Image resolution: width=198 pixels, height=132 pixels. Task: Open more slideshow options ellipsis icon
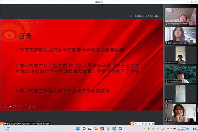point(34,106)
